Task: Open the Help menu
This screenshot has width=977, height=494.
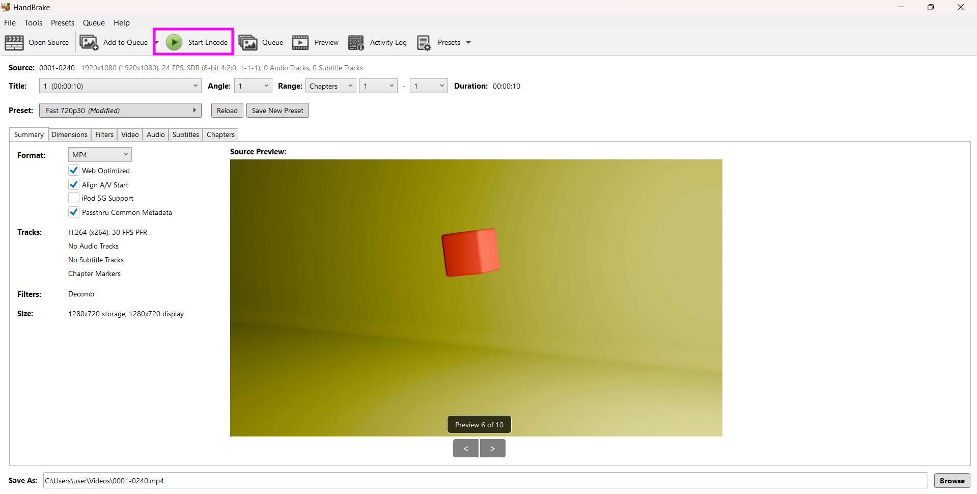Action: [x=122, y=23]
